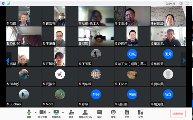
Task: Expand the arrow next to share screen
Action: coord(63,112)
